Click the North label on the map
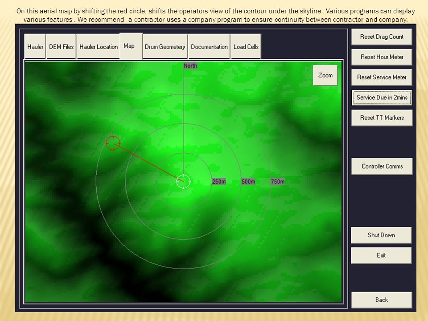428x321 pixels. (x=190, y=66)
